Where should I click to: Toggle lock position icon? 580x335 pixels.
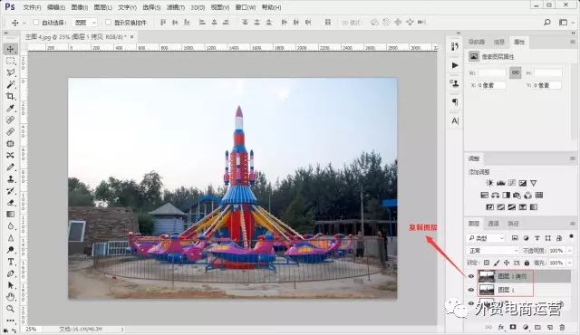point(507,263)
